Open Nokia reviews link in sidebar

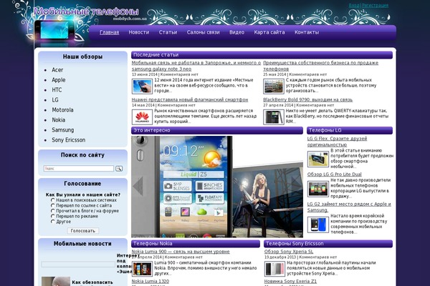tap(59, 120)
